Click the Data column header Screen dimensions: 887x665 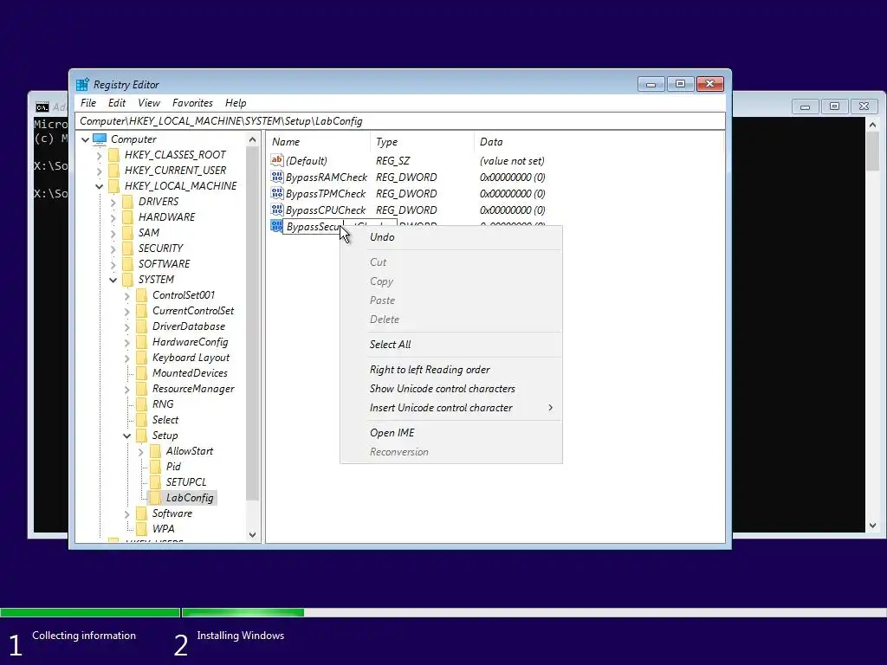pos(599,142)
